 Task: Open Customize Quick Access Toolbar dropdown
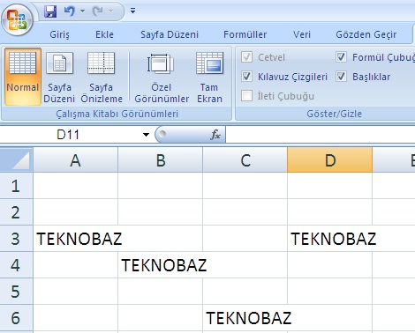point(133,11)
